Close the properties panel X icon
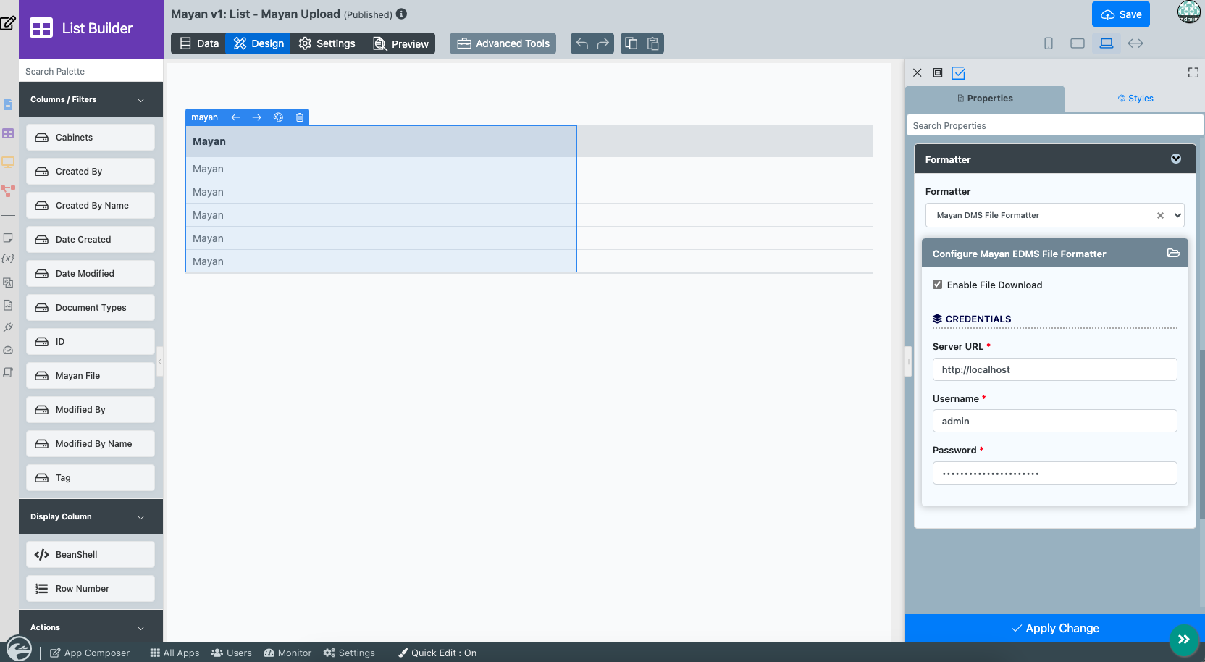The width and height of the screenshot is (1205, 662). coord(918,73)
